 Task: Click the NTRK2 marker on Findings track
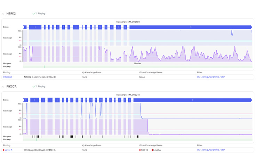[44, 66]
